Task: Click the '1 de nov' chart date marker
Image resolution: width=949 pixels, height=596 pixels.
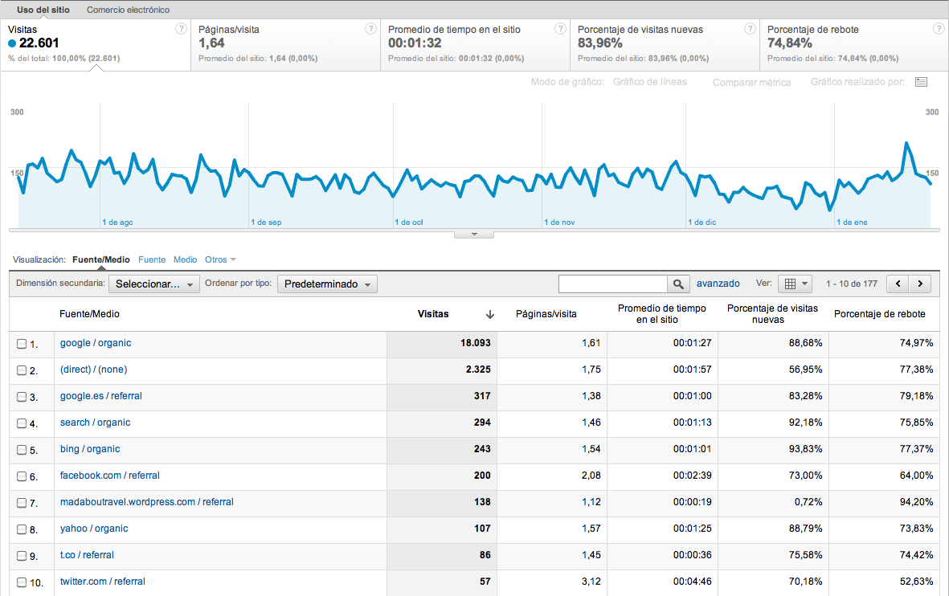Action: (560, 222)
